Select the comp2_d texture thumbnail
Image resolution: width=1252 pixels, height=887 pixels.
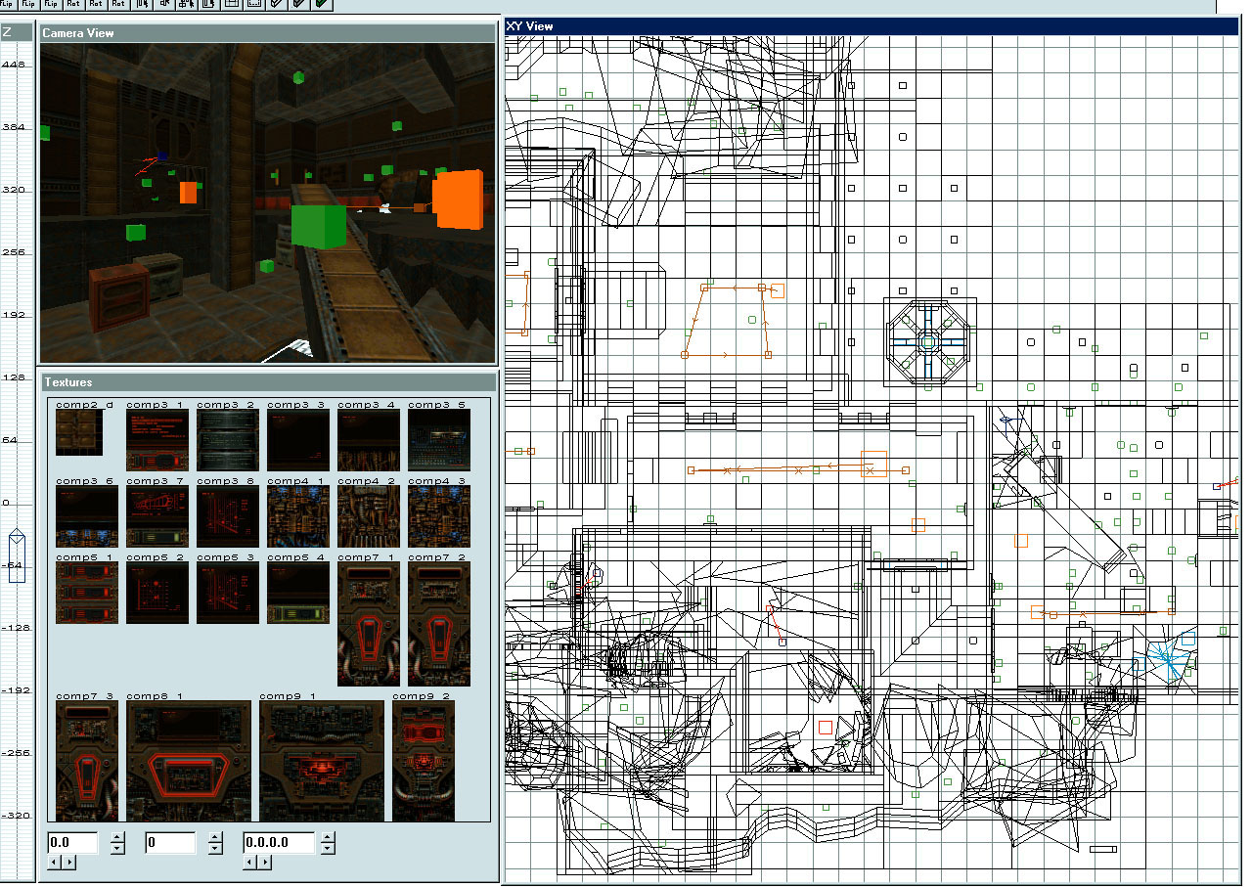[x=79, y=431]
